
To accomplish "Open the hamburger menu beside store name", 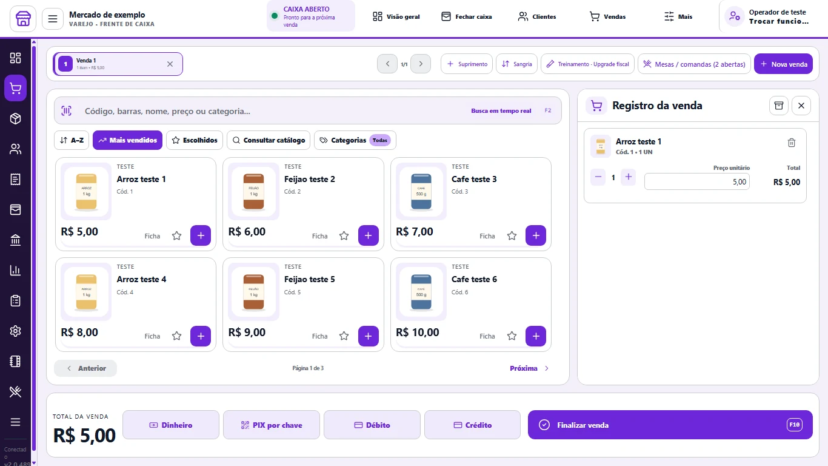I will pos(53,19).
